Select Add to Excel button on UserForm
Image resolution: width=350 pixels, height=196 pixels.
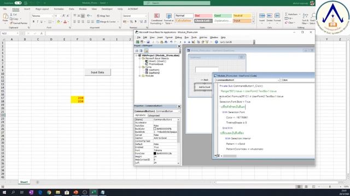(204, 87)
